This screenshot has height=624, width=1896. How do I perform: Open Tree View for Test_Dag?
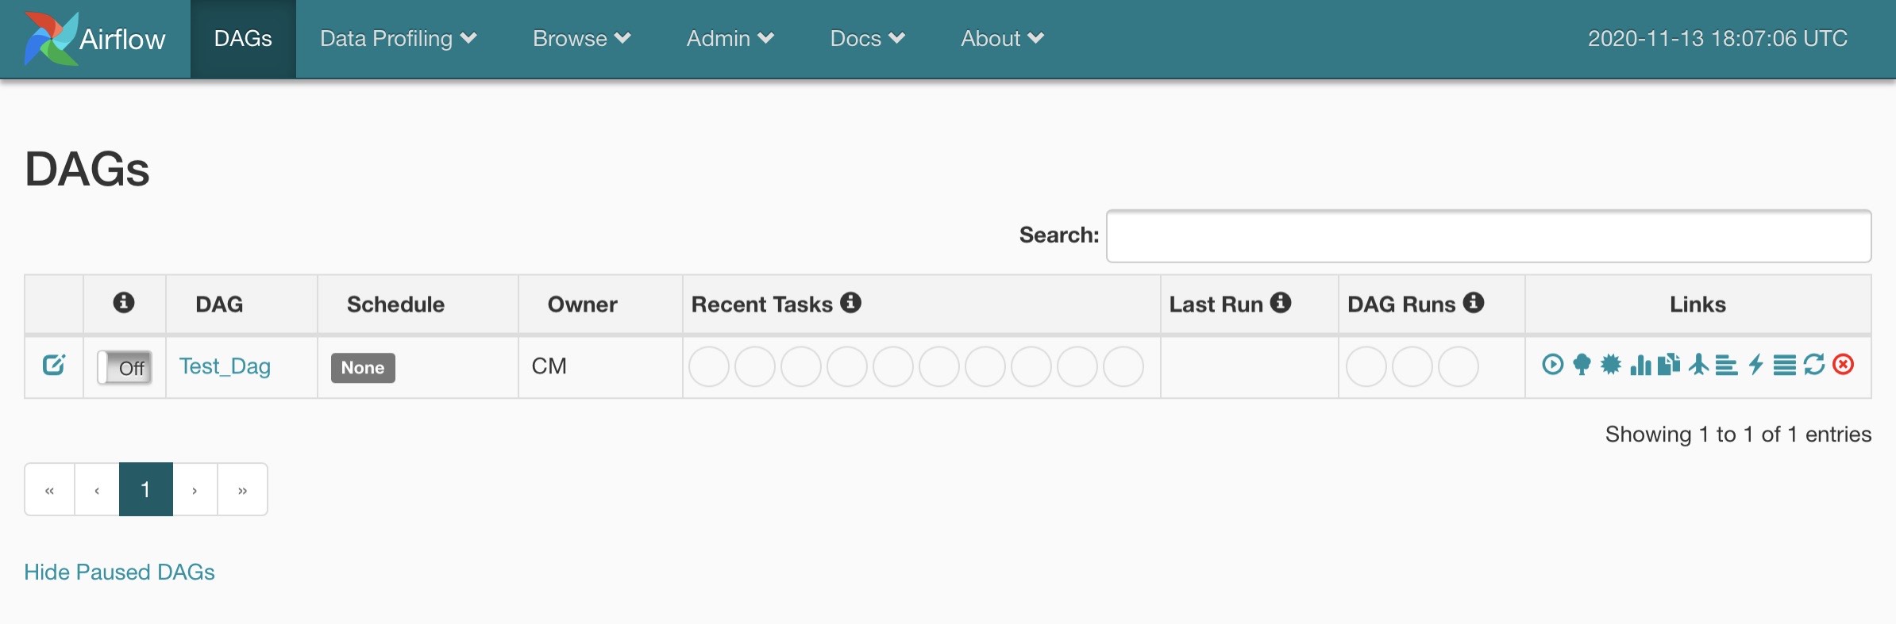pos(1582,365)
